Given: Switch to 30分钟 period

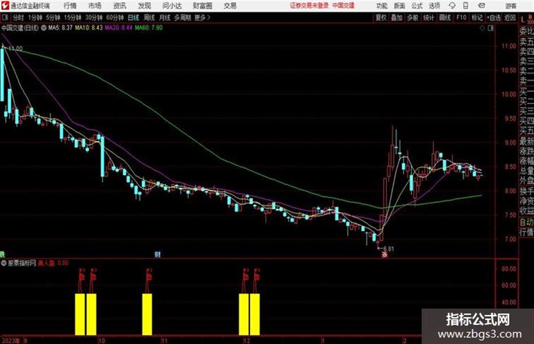Looking at the screenshot, I should [94, 18].
